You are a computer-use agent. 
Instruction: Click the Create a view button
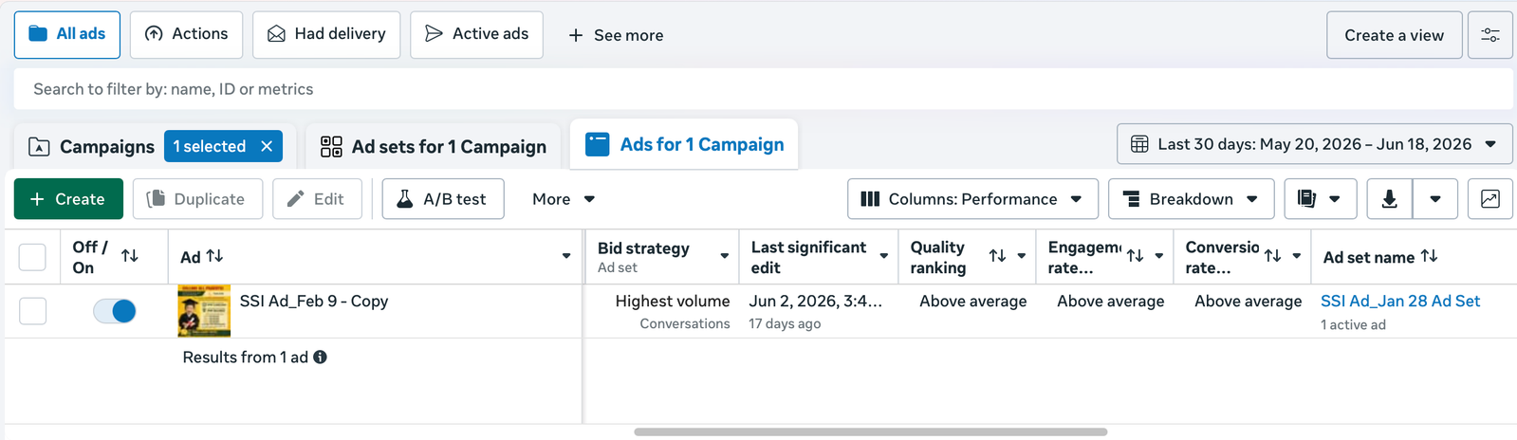click(1394, 35)
